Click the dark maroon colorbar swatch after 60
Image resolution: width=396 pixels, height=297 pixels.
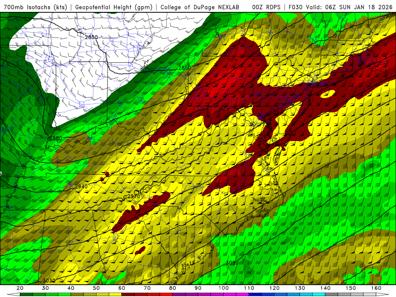coord(128,295)
